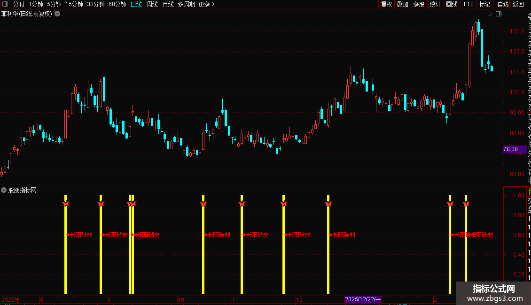Switch to the 分时 intraday view

coord(19,4)
